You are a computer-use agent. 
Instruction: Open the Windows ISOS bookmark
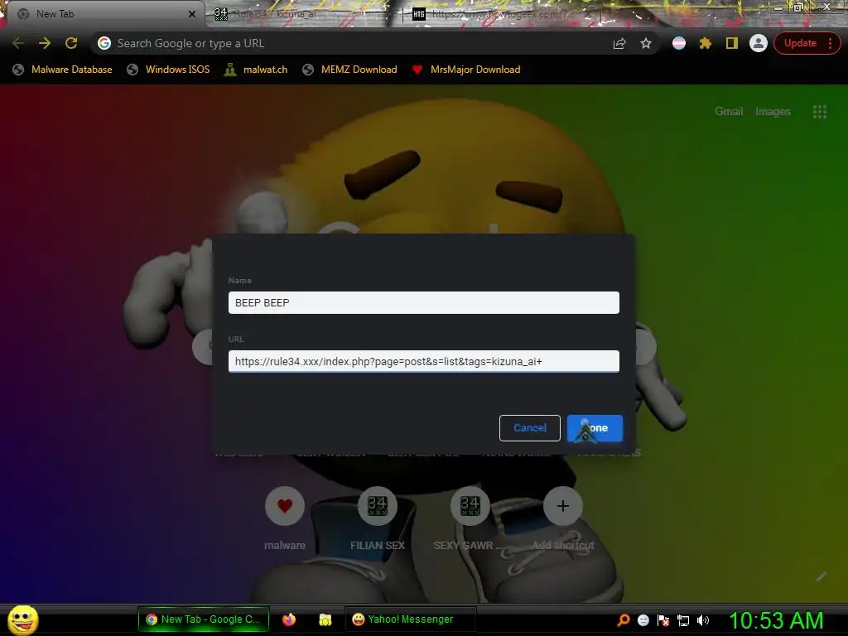point(168,70)
